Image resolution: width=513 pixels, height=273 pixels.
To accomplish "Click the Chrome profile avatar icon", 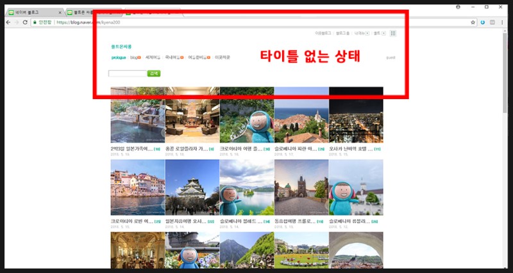I will pos(458,7).
